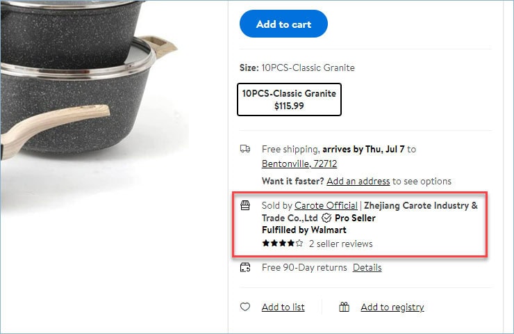This screenshot has width=514, height=334.
Task: Click the Add to cart button
Action: click(x=283, y=24)
